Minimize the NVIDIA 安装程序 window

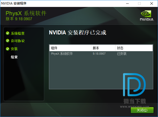127,3
